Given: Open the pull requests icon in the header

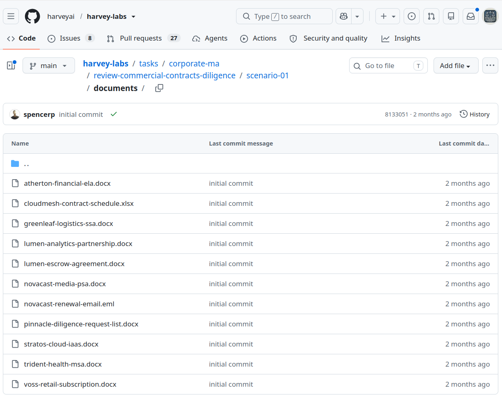Looking at the screenshot, I should coord(432,16).
